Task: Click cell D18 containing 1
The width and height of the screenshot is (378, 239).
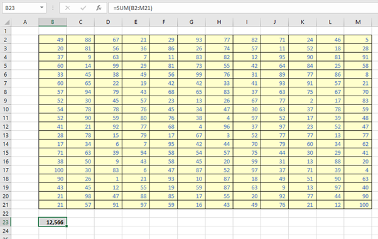Action: [x=108, y=179]
